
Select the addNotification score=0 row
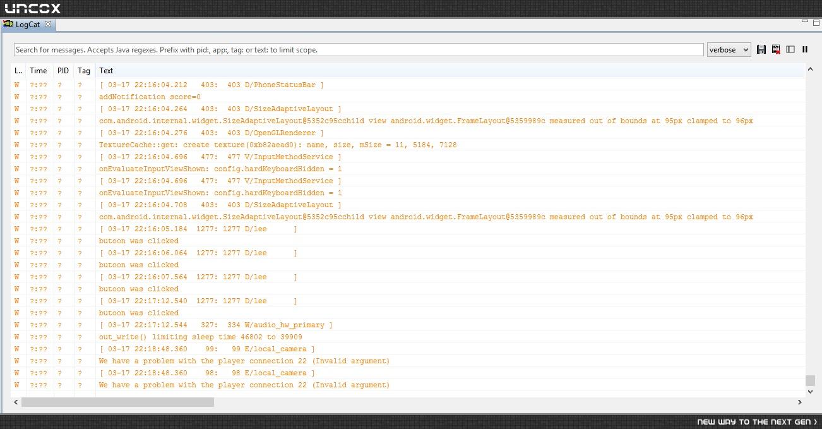point(408,97)
